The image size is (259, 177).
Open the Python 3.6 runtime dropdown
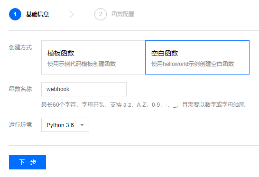(65, 125)
